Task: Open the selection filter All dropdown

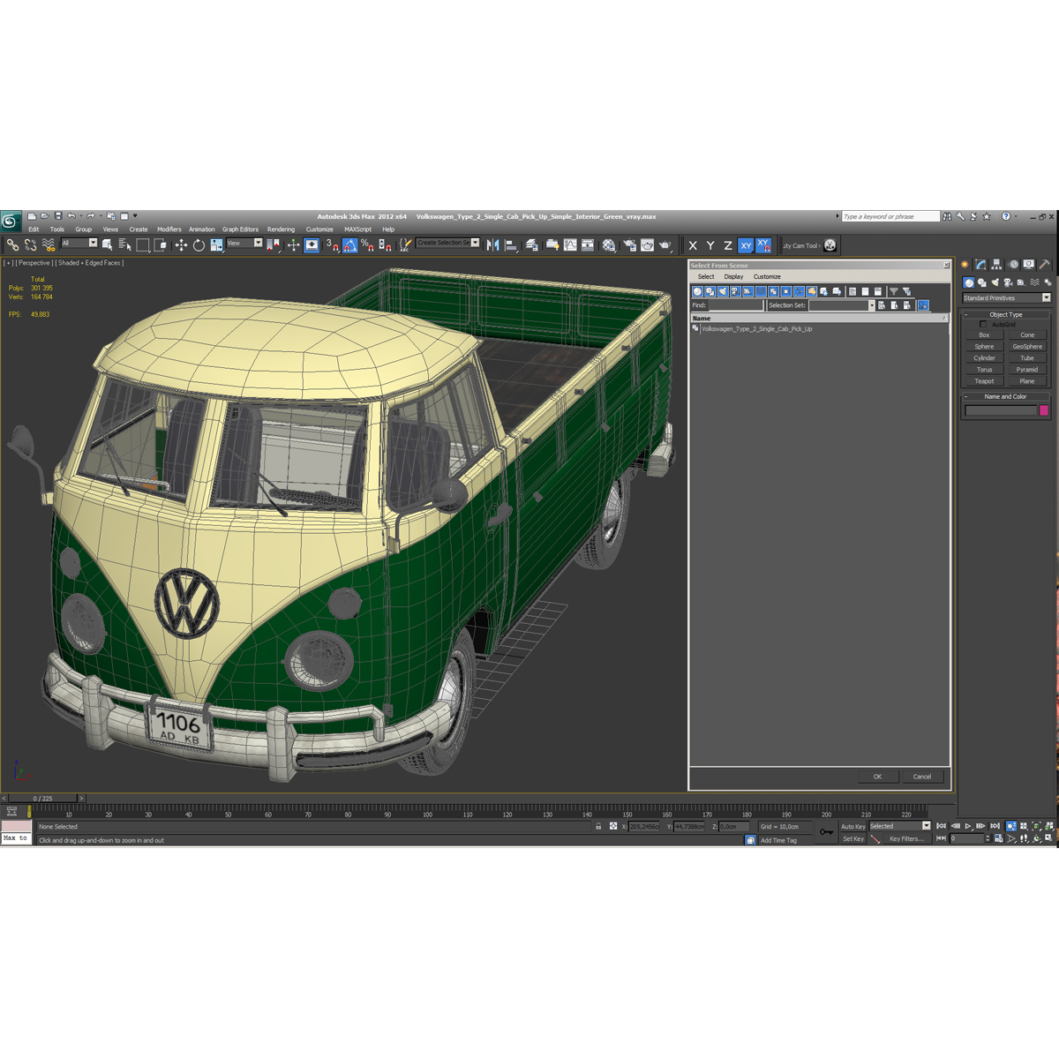Action: coord(79,243)
